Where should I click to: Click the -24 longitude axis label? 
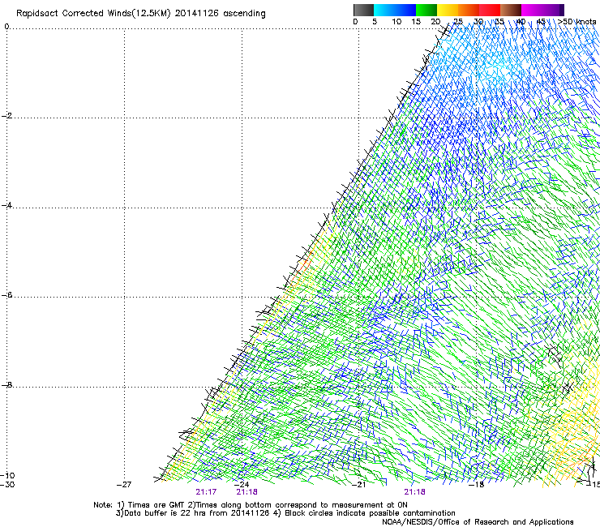pos(242,484)
